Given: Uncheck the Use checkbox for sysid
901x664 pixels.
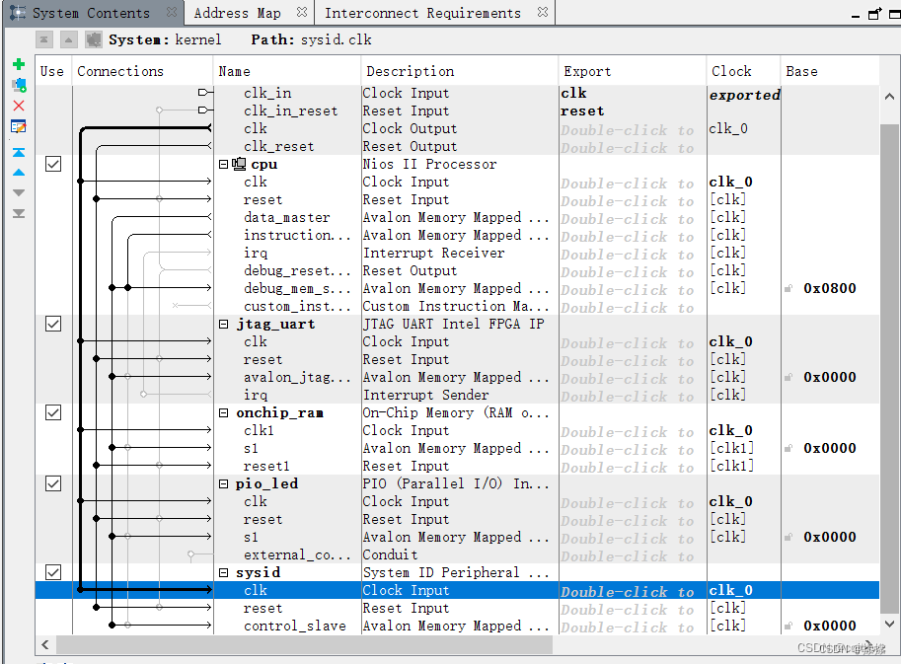Looking at the screenshot, I should (x=53, y=572).
